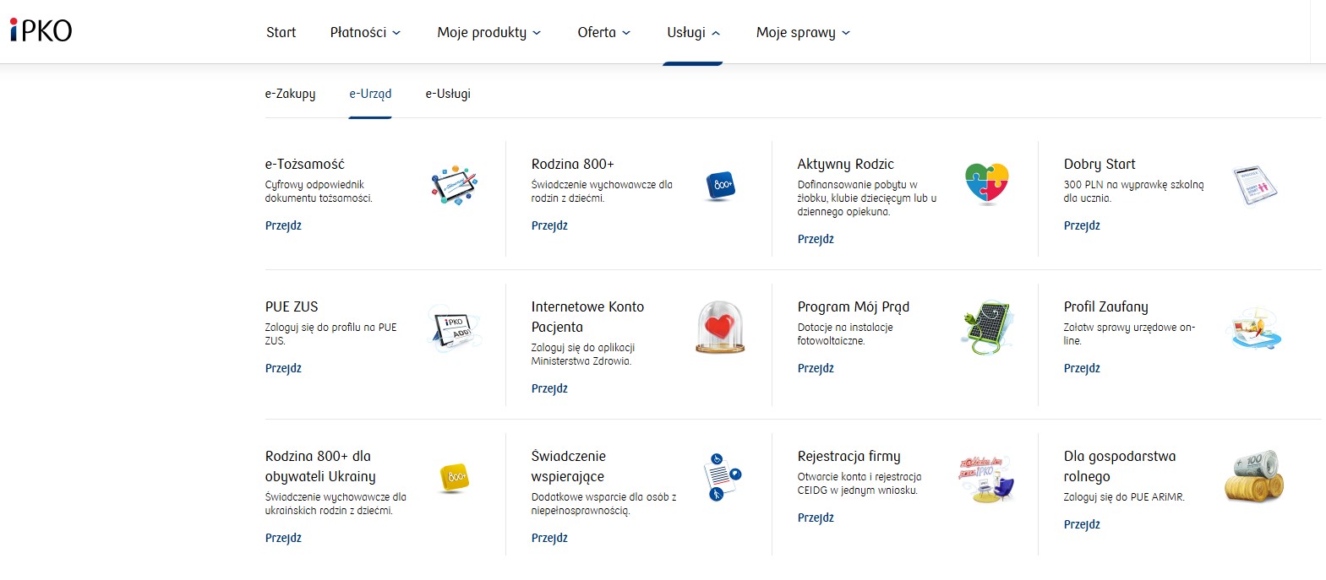Click the text 'Dotacje na instalacje fotowoltaiczne.'

click(x=845, y=334)
